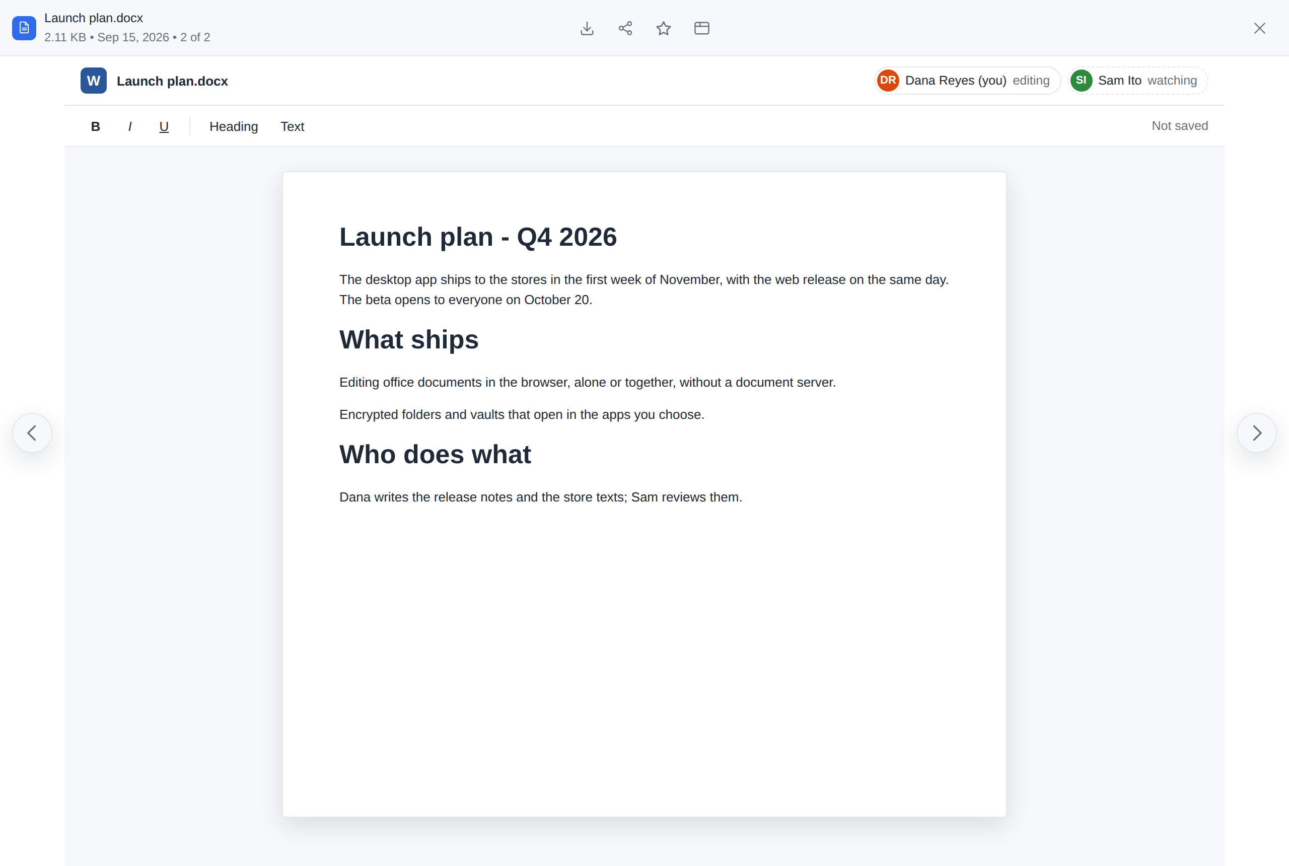1289x866 pixels.
Task: Click bold Launch plan.docx editor title
Action: 172,81
